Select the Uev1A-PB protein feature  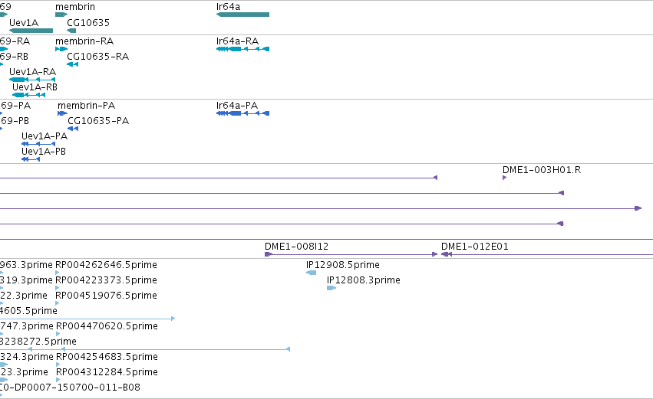[x=31, y=159]
